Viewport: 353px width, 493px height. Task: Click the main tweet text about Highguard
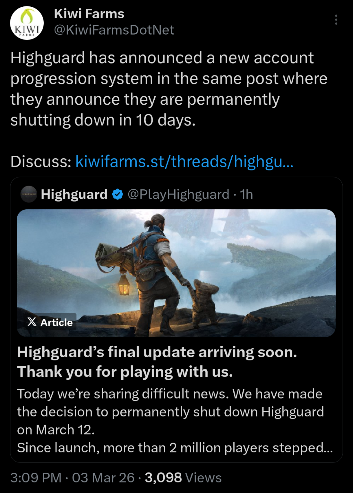(x=169, y=89)
